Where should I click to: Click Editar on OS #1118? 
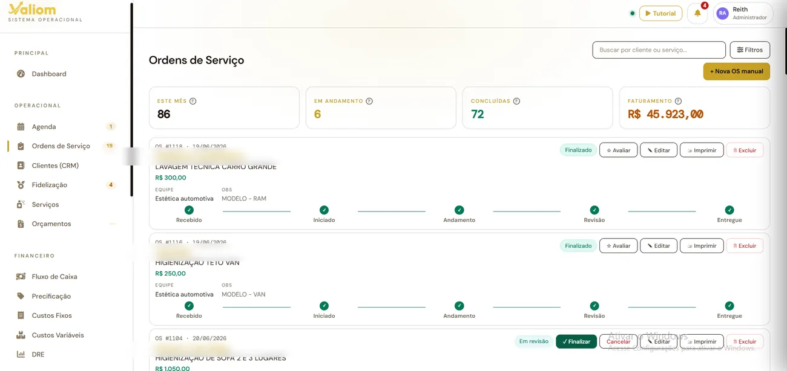(659, 150)
